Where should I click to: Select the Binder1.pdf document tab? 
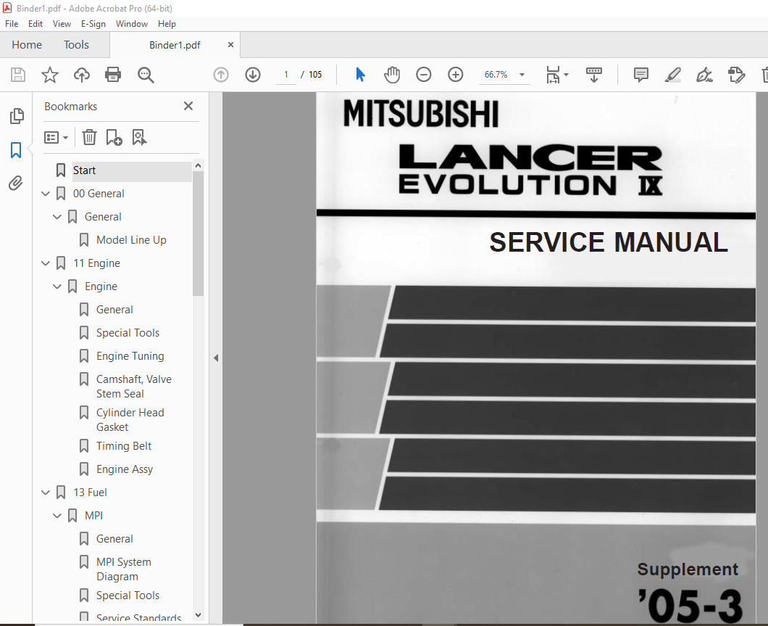point(175,45)
